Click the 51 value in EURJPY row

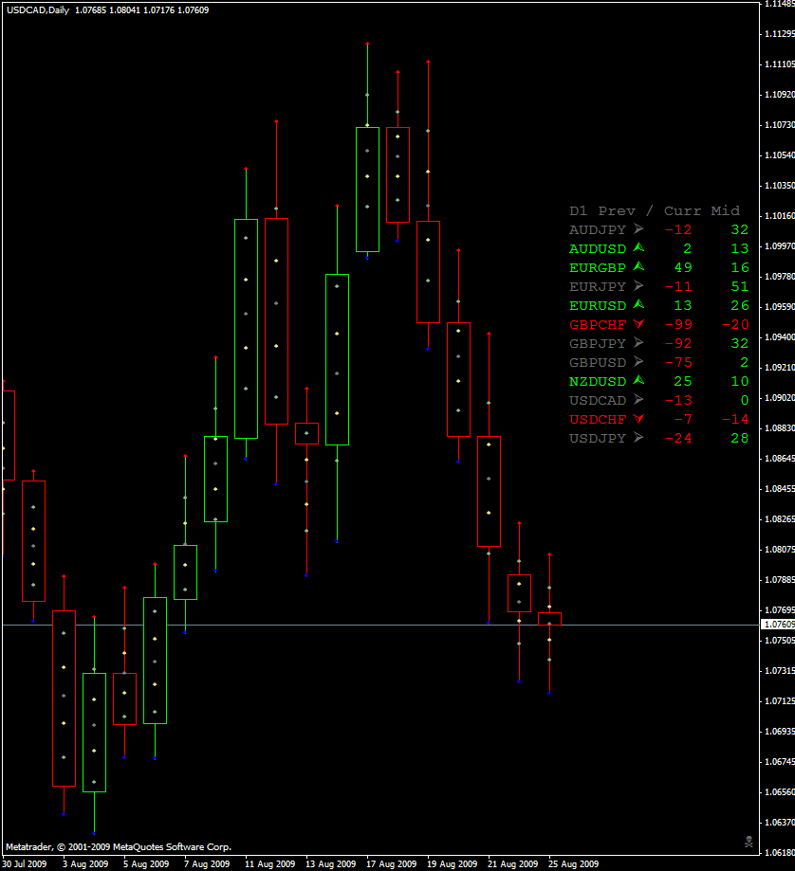(x=740, y=286)
